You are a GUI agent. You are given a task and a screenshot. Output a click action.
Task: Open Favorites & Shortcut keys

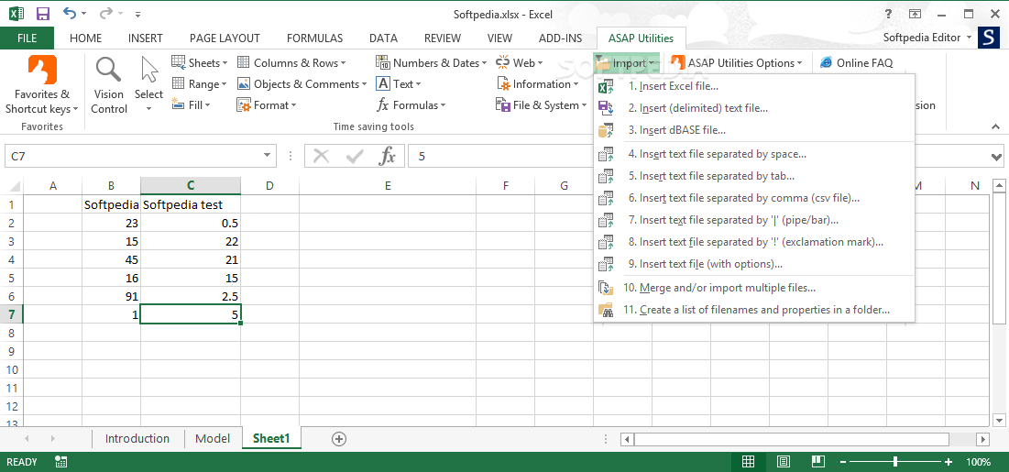click(42, 86)
